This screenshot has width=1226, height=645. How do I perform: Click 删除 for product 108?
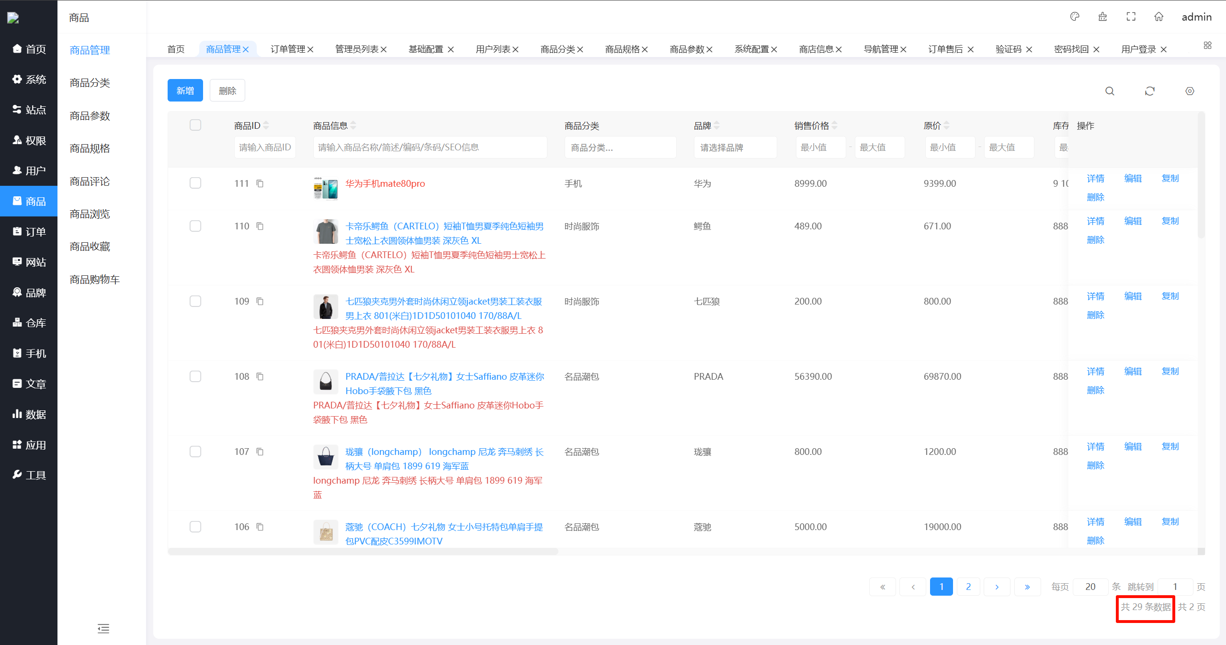[1096, 390]
